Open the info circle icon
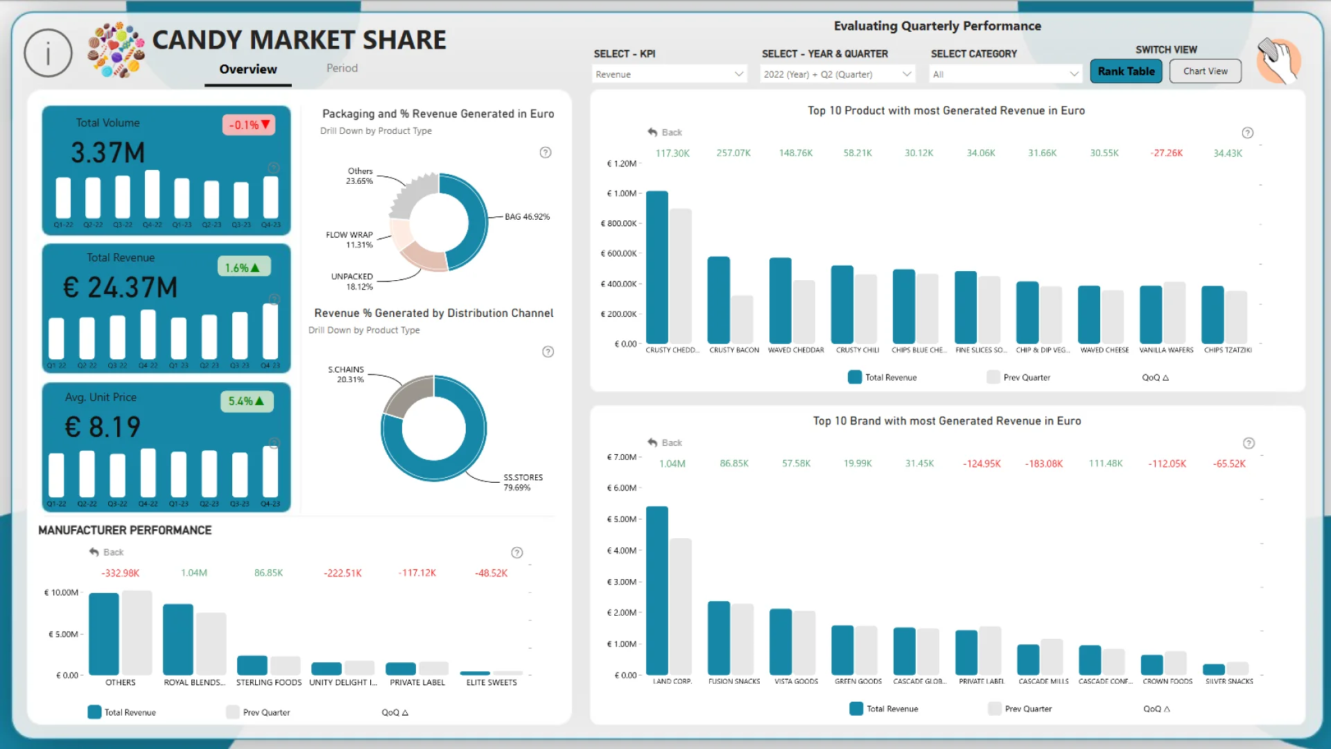 pyautogui.click(x=48, y=53)
